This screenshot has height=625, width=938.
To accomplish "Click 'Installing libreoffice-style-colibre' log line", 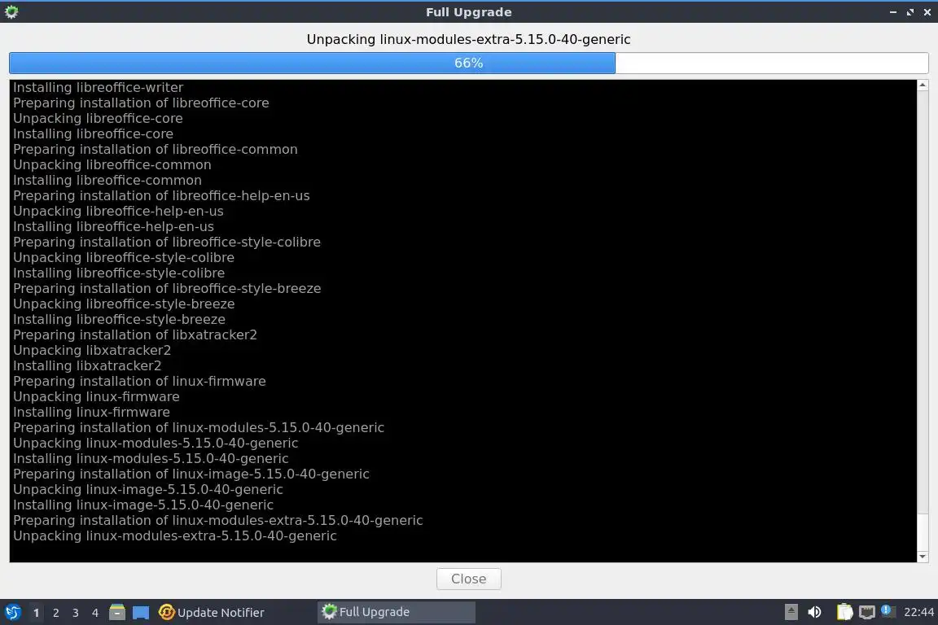I will (x=119, y=273).
